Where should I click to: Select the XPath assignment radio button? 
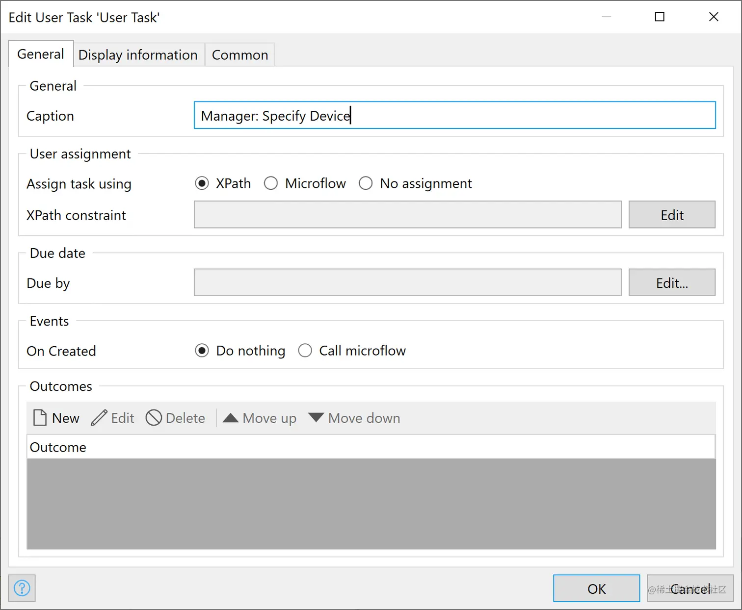(202, 183)
